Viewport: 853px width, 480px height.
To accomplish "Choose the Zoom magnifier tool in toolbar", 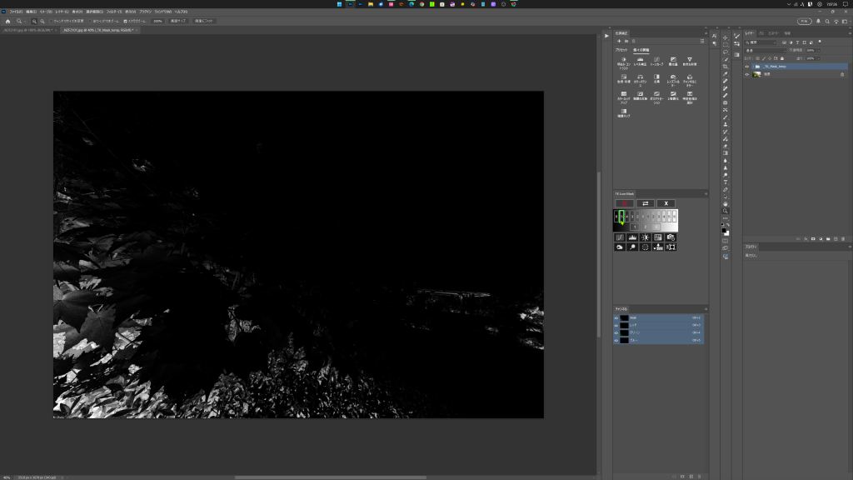I will coord(726,211).
